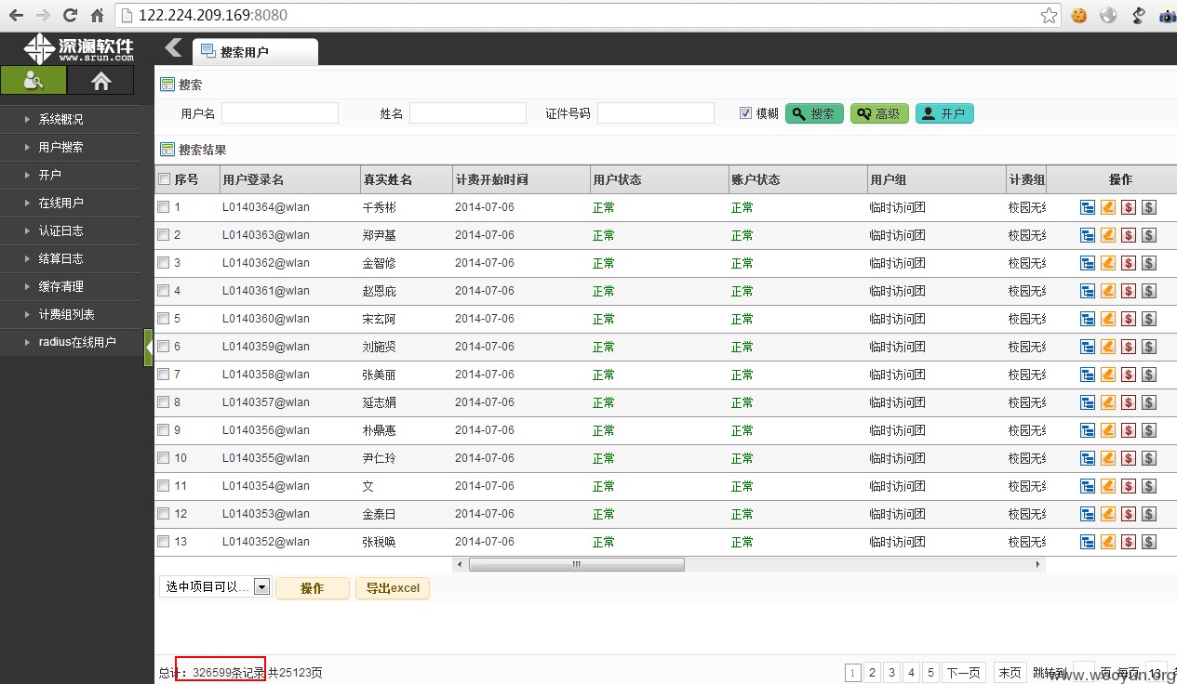Screen dimensions: 1177x684
Task: Click the home icon in sidebar header
Action: (x=101, y=81)
